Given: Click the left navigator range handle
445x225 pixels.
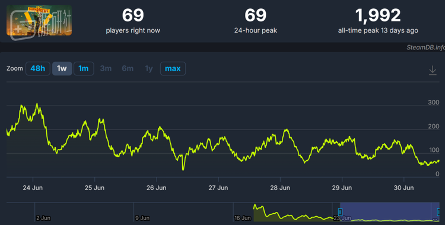Looking at the screenshot, I should coord(340,212).
